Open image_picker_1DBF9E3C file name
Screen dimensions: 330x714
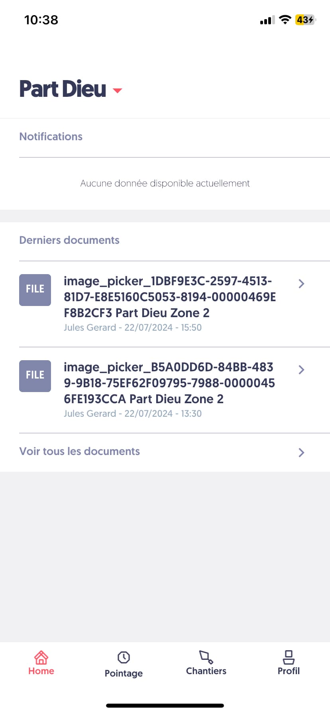(x=170, y=297)
